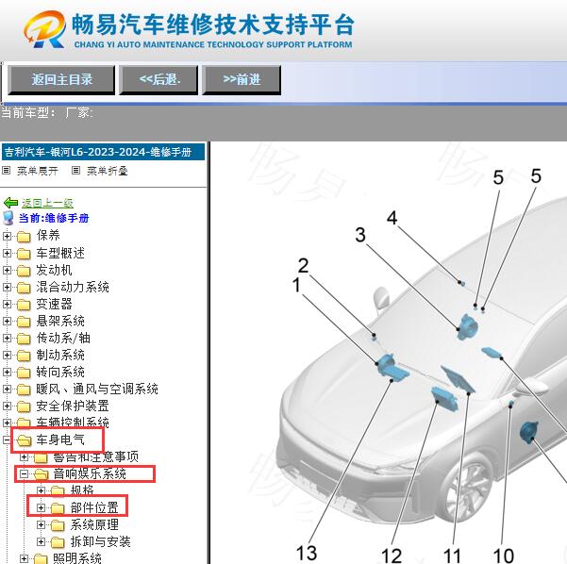Expand the 保养 tree node
Viewport: 567px width, 564px height.
7,236
